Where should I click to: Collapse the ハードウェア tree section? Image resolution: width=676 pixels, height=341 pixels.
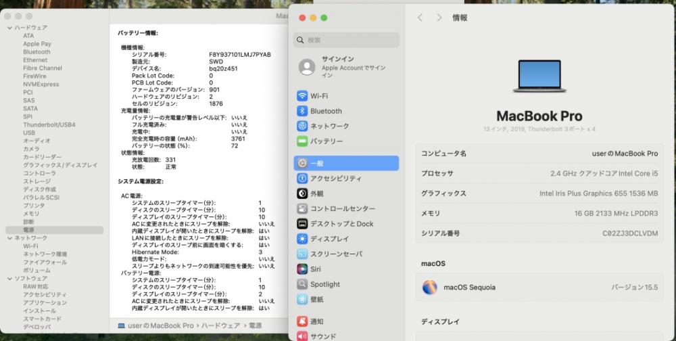pyautogui.click(x=9, y=28)
